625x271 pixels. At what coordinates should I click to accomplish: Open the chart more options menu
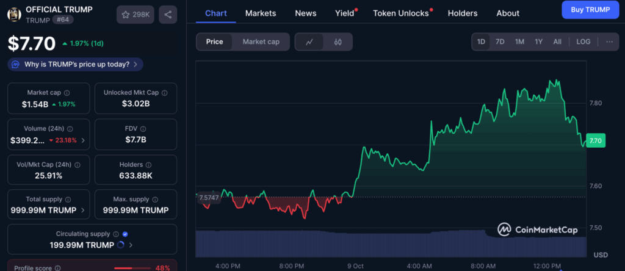pos(609,42)
